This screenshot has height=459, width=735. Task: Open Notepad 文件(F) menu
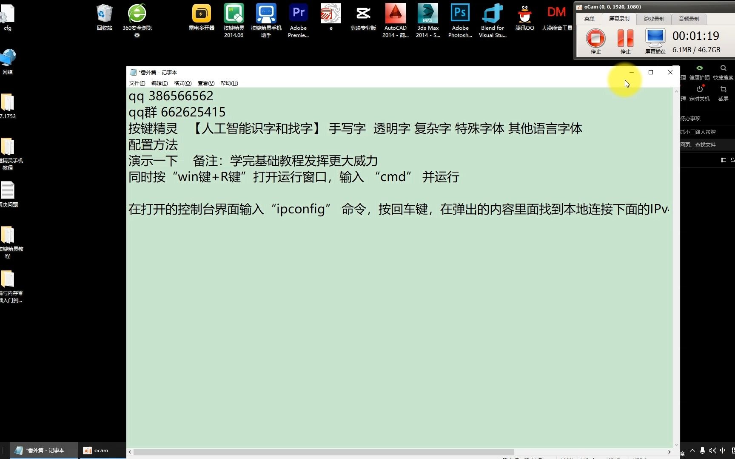(x=137, y=83)
